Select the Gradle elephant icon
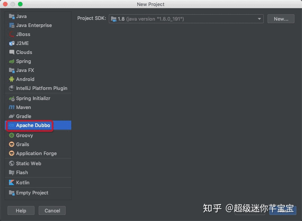This screenshot has width=302, height=221. click(x=12, y=116)
